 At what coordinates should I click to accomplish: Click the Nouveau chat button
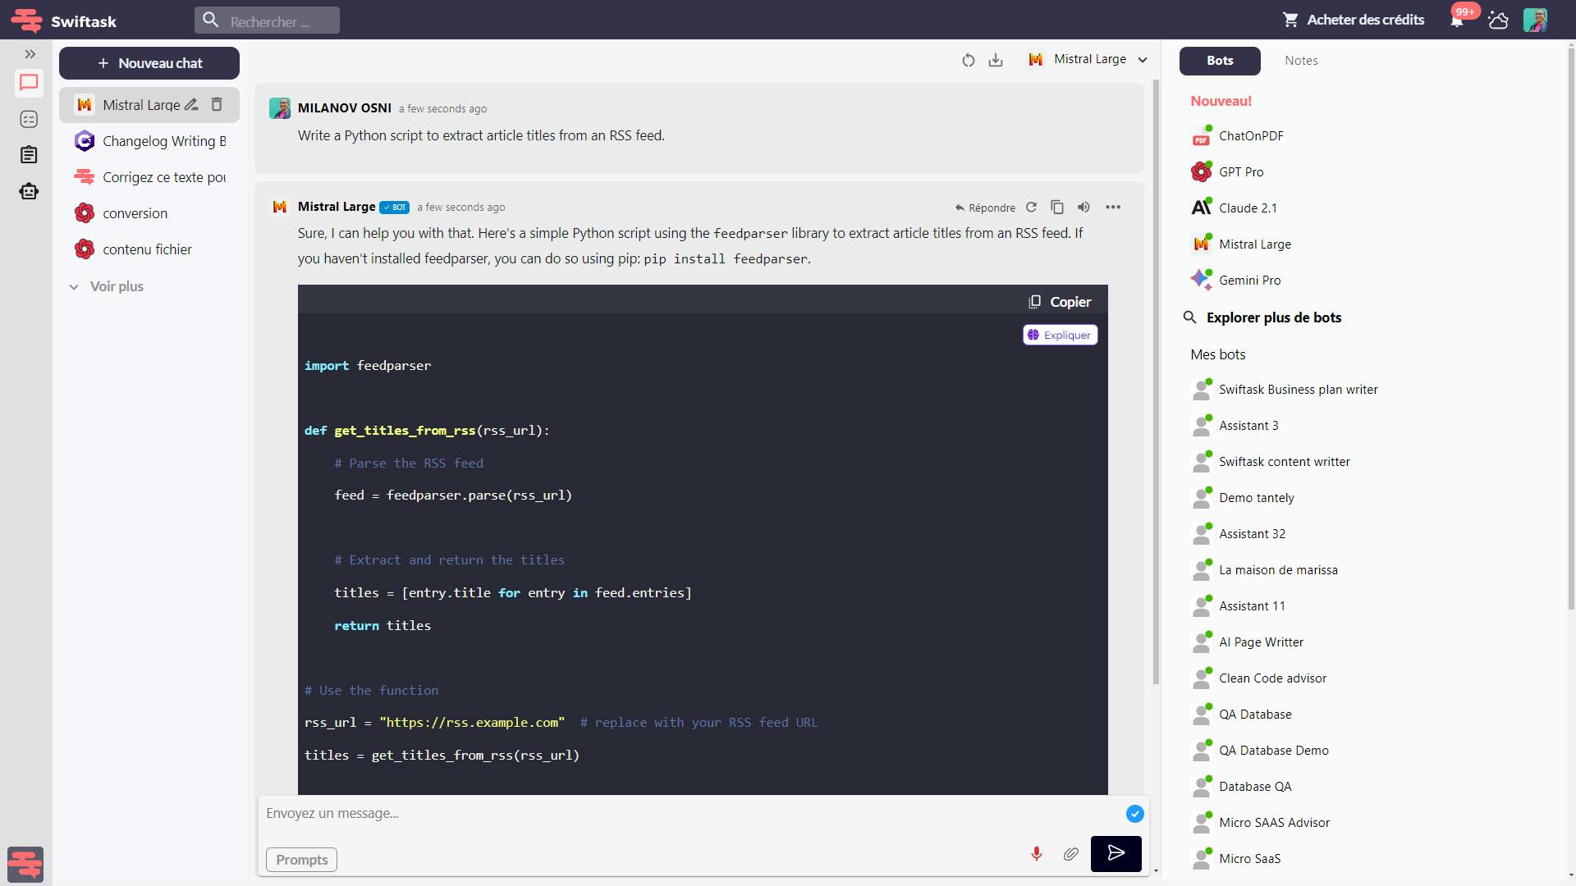[x=149, y=63]
